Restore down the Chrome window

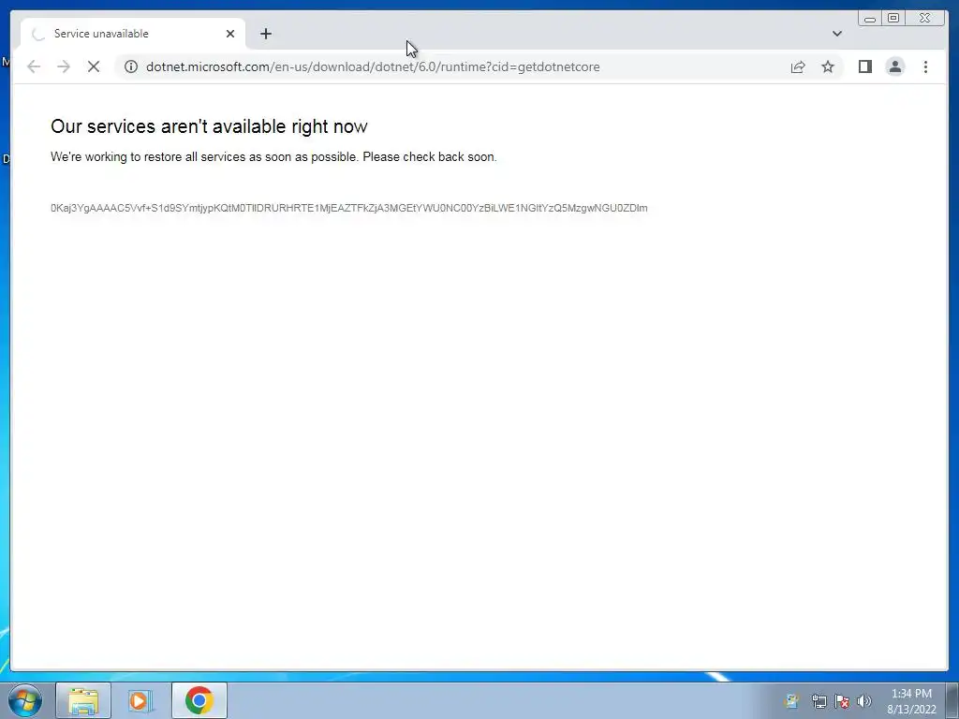click(x=893, y=18)
